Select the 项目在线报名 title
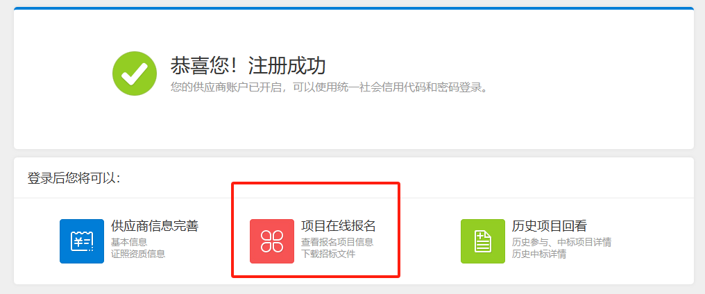705x294 pixels. [339, 225]
